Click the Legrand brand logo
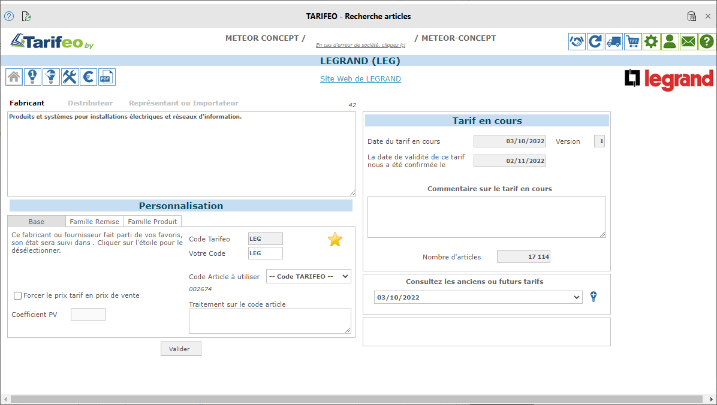This screenshot has width=717, height=405. tap(669, 80)
